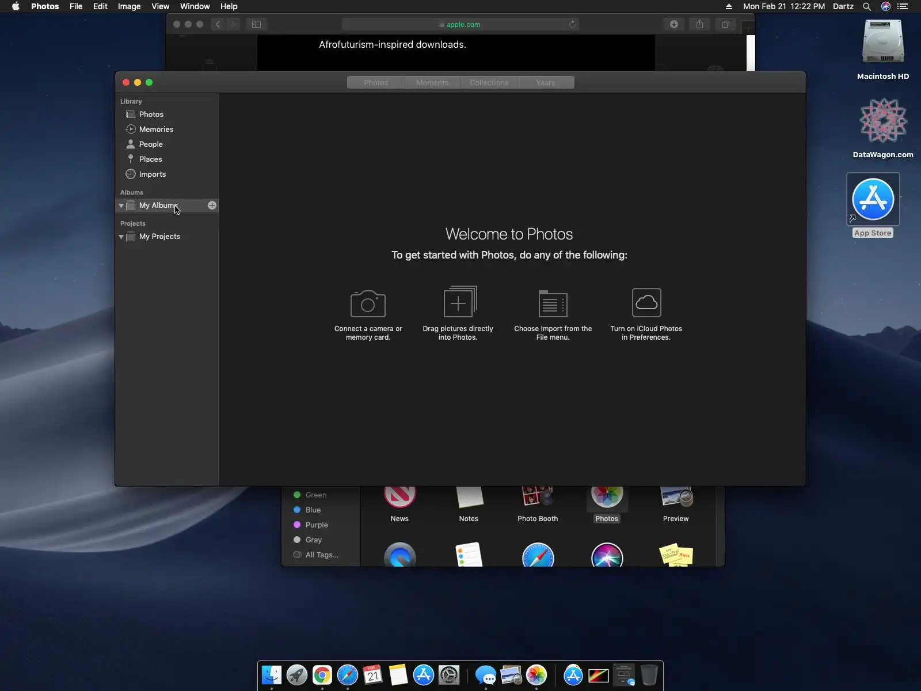Viewport: 921px width, 691px height.
Task: Click the date and time in the menu bar
Action: (x=783, y=6)
